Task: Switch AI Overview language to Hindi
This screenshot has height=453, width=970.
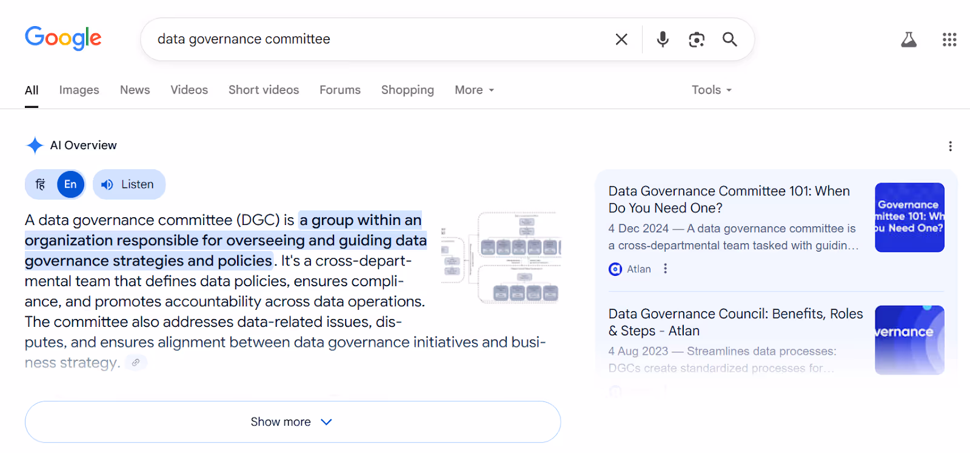Action: tap(41, 184)
